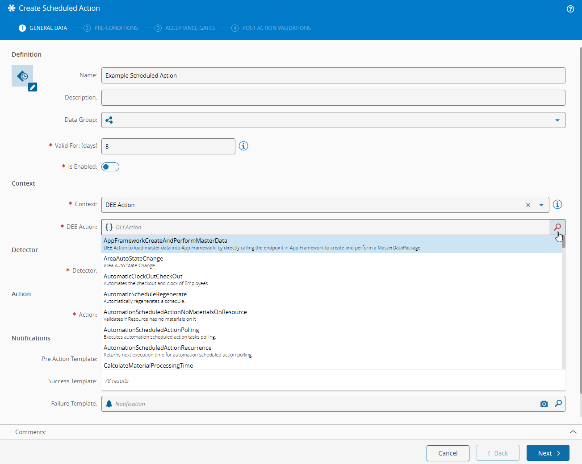The height and width of the screenshot is (464, 582).
Task: Choose AreaAutoStateChange in the DEE list
Action: (133, 261)
